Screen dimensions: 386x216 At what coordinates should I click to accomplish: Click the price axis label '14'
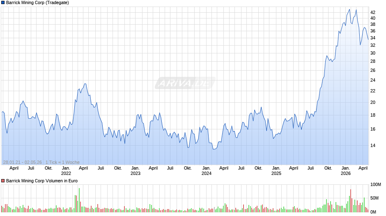pos(373,145)
